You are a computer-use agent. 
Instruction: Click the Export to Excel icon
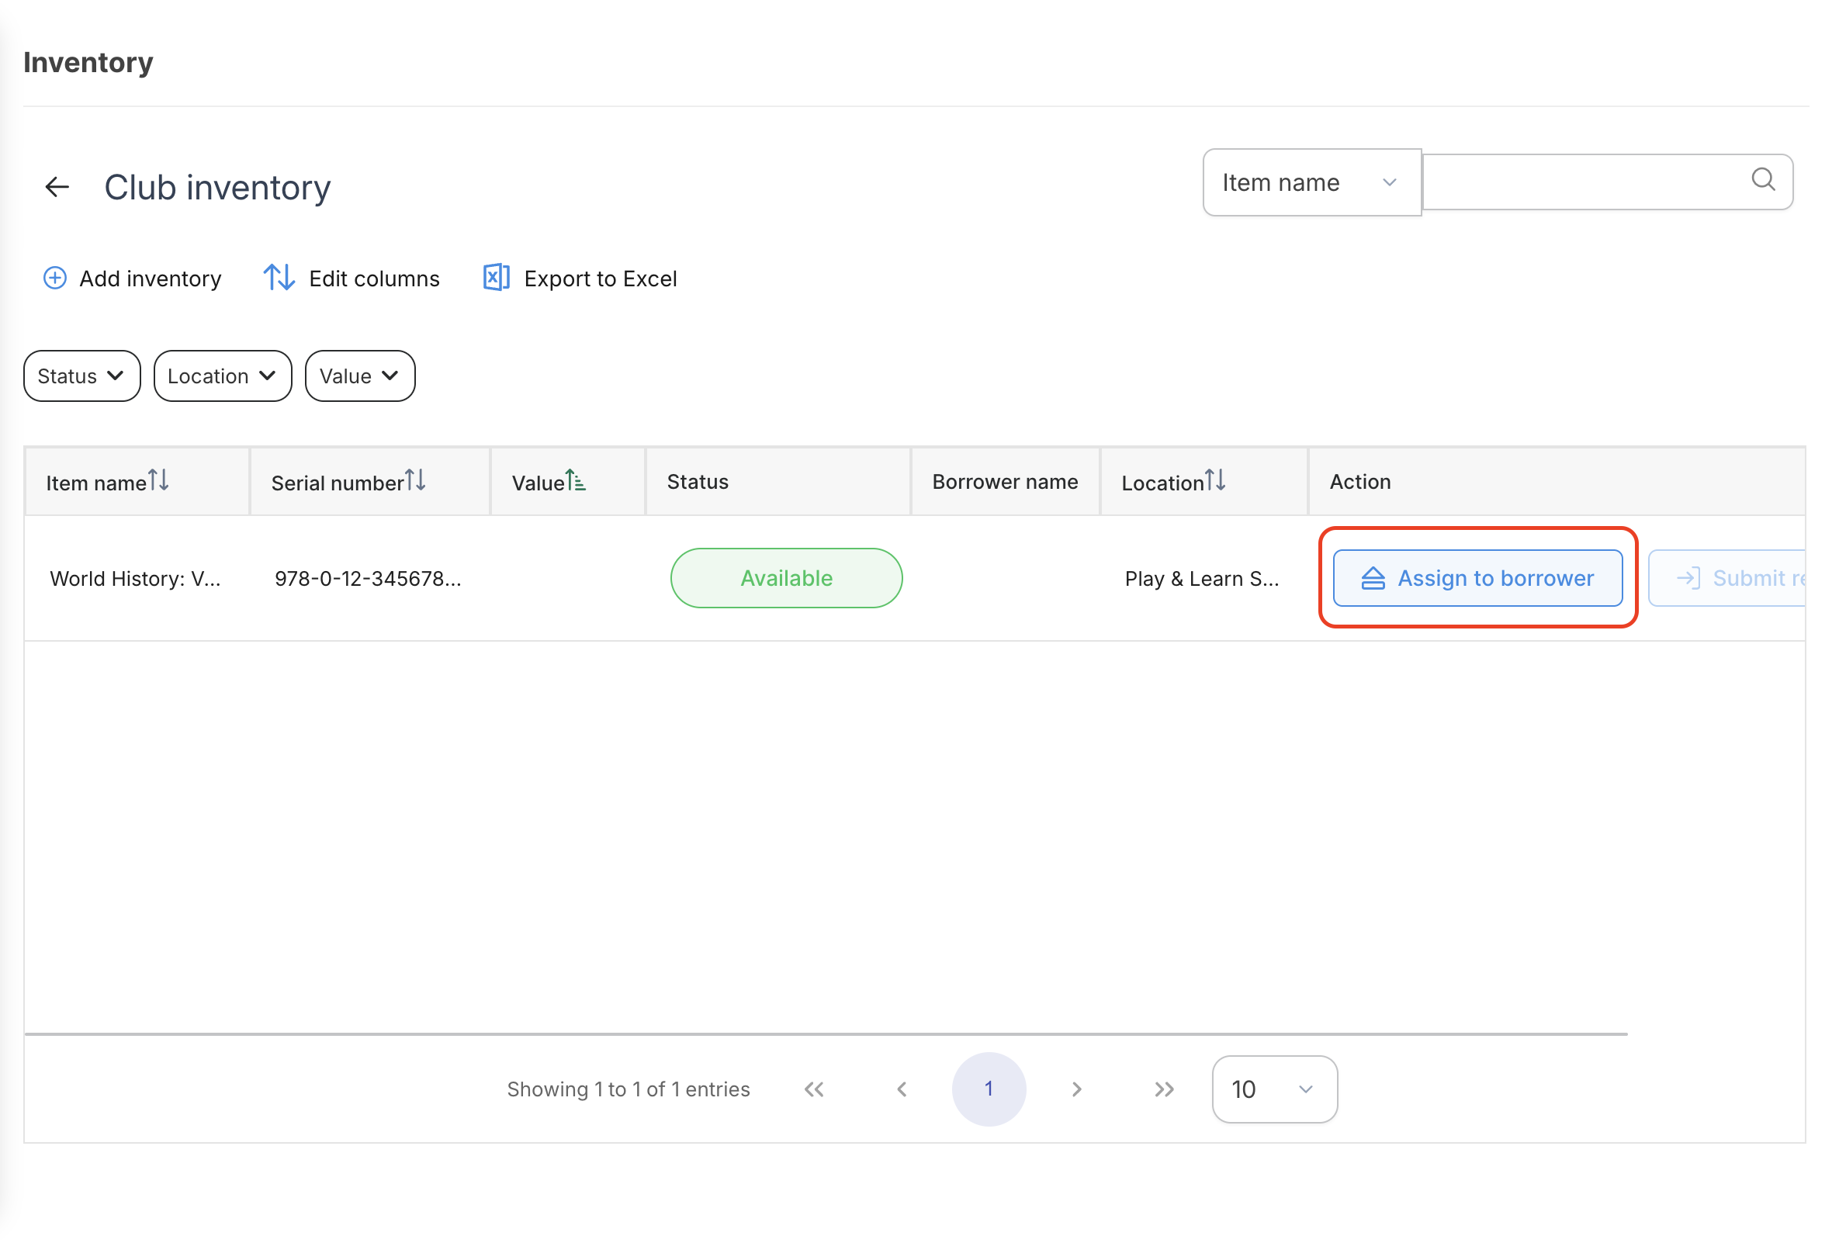(496, 279)
